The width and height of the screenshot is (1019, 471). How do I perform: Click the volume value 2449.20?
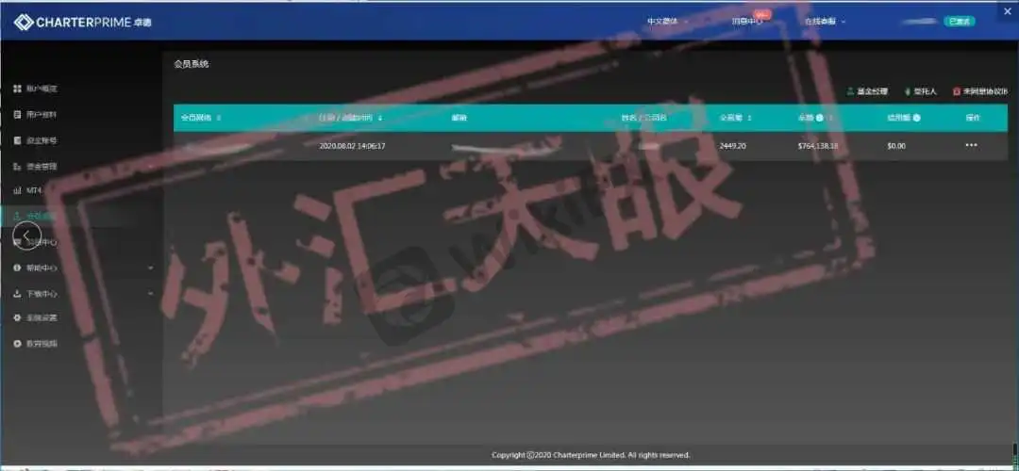[732, 146]
